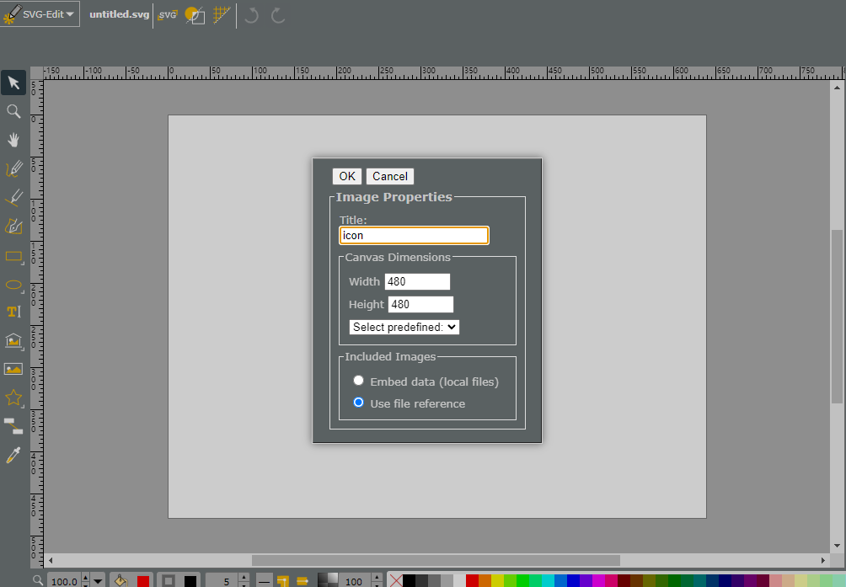Click OK to apply image properties
846x587 pixels.
(x=347, y=176)
